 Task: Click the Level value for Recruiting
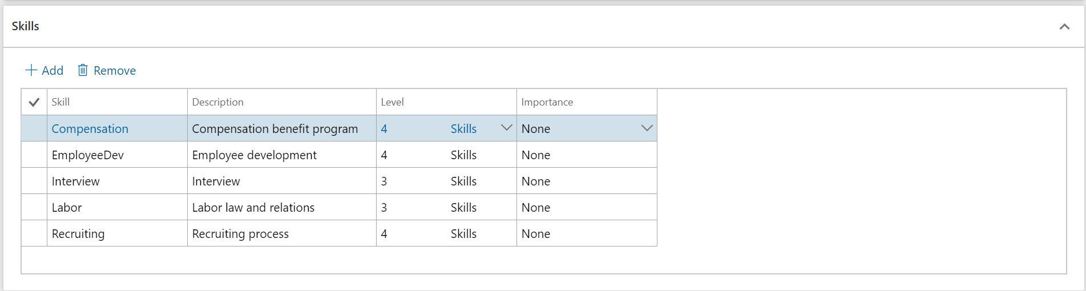(384, 234)
